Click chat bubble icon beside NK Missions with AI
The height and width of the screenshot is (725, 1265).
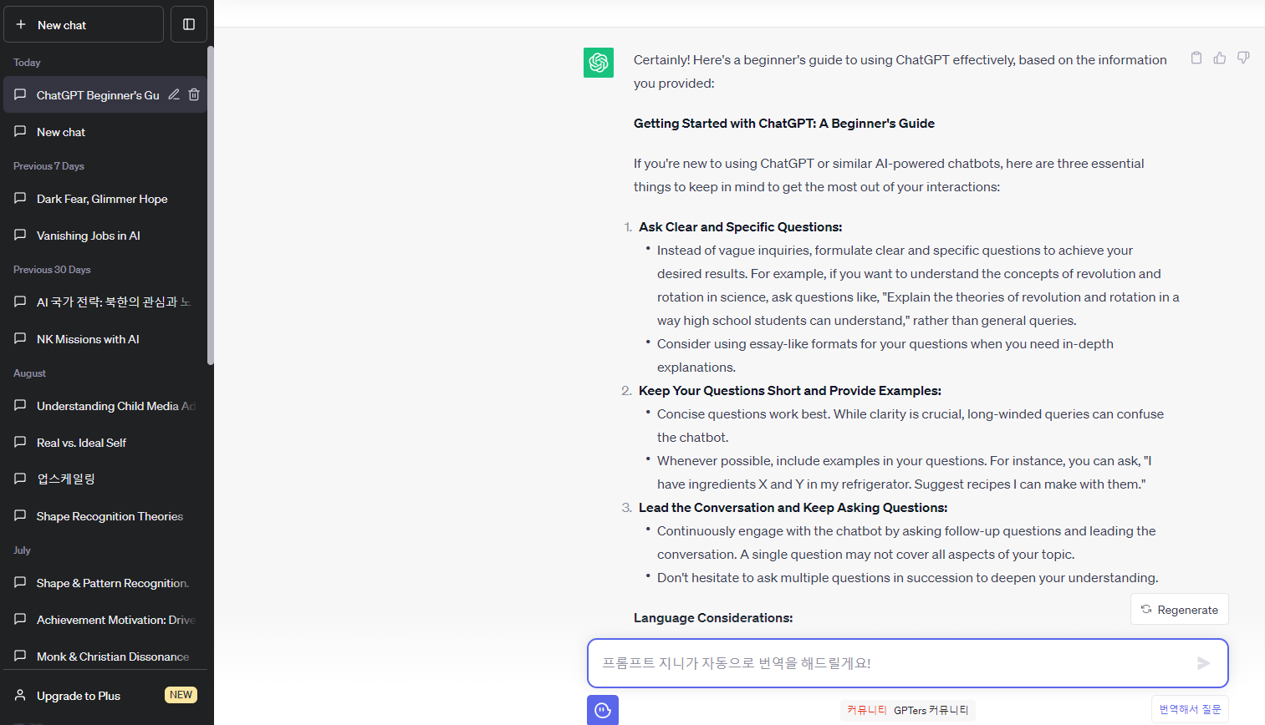coord(20,338)
